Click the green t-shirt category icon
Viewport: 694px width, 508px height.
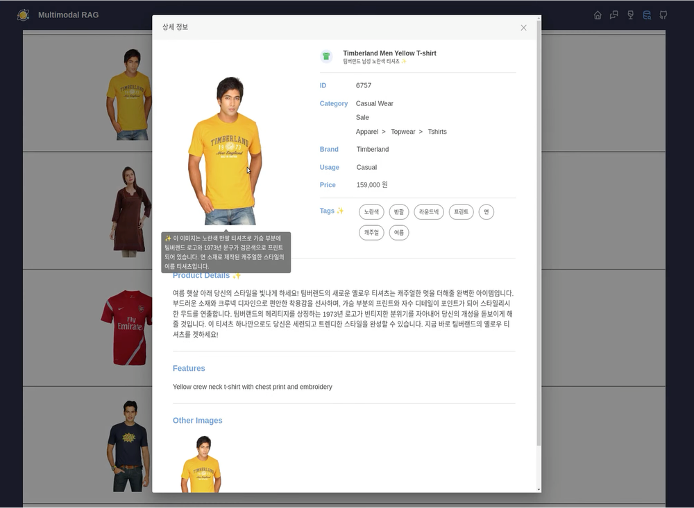[326, 57]
